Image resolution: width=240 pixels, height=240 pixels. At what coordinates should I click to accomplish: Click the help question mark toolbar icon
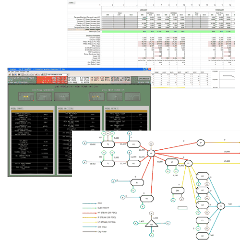[45, 74]
